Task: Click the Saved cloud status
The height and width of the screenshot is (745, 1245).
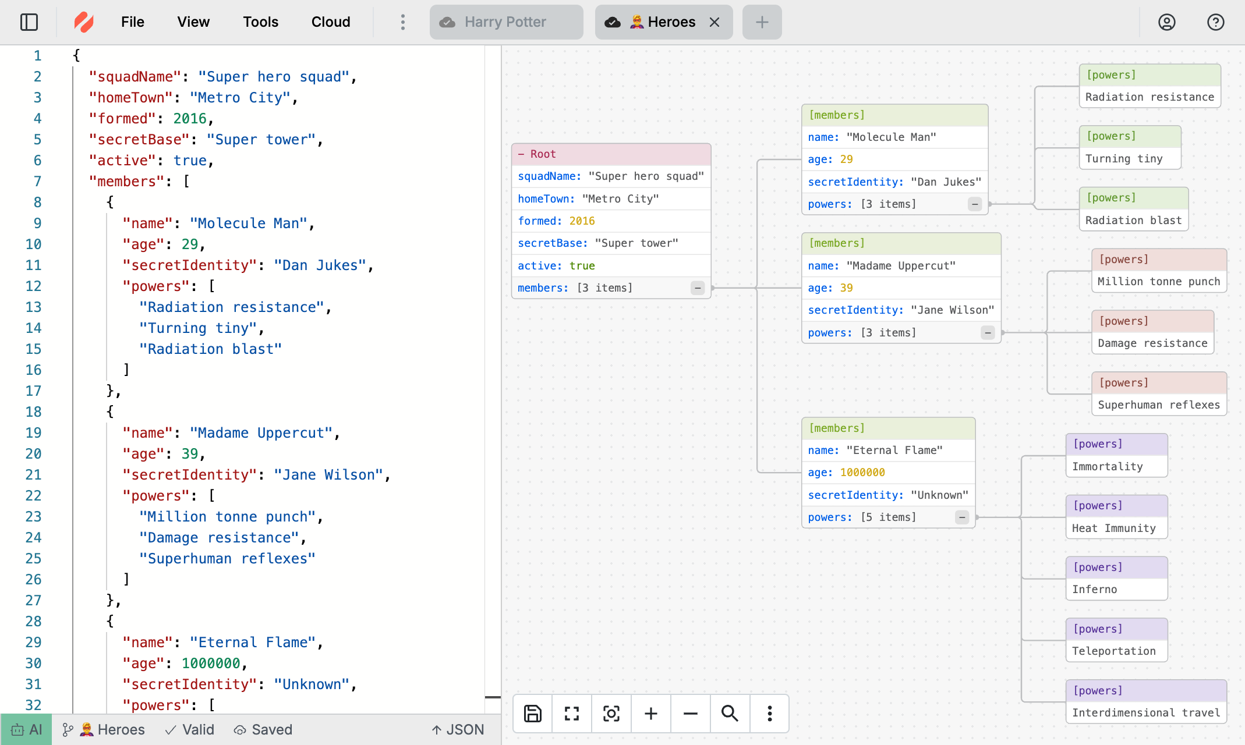Action: pyautogui.click(x=263, y=729)
